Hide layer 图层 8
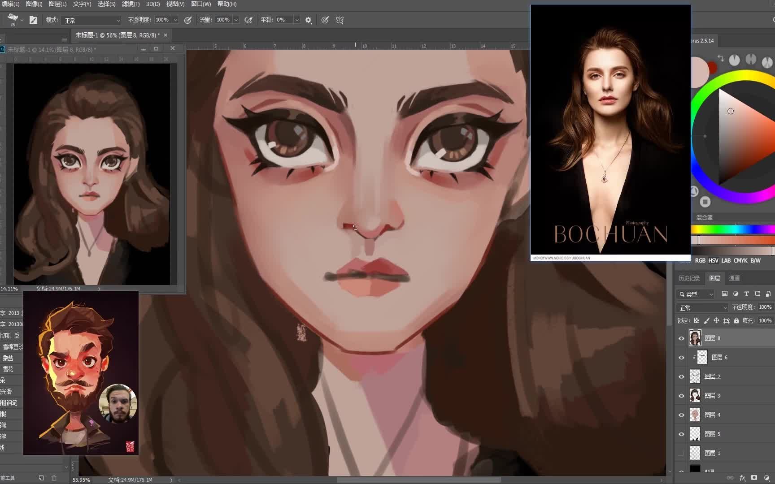Screen dimensions: 775x484 682,338
